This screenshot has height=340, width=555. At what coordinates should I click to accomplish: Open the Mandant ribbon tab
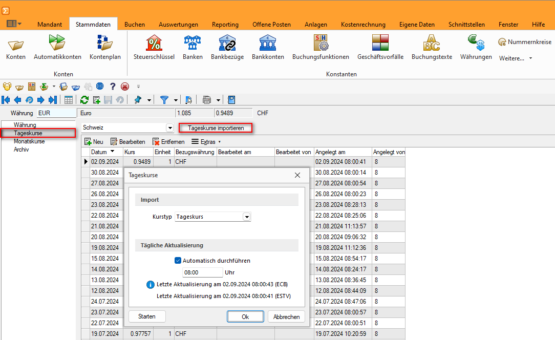[x=50, y=25]
